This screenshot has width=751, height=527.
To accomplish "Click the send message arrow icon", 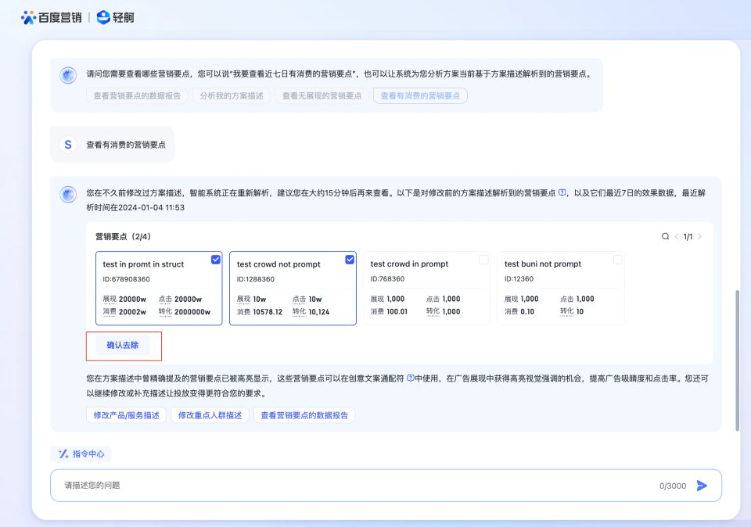I will (x=702, y=486).
